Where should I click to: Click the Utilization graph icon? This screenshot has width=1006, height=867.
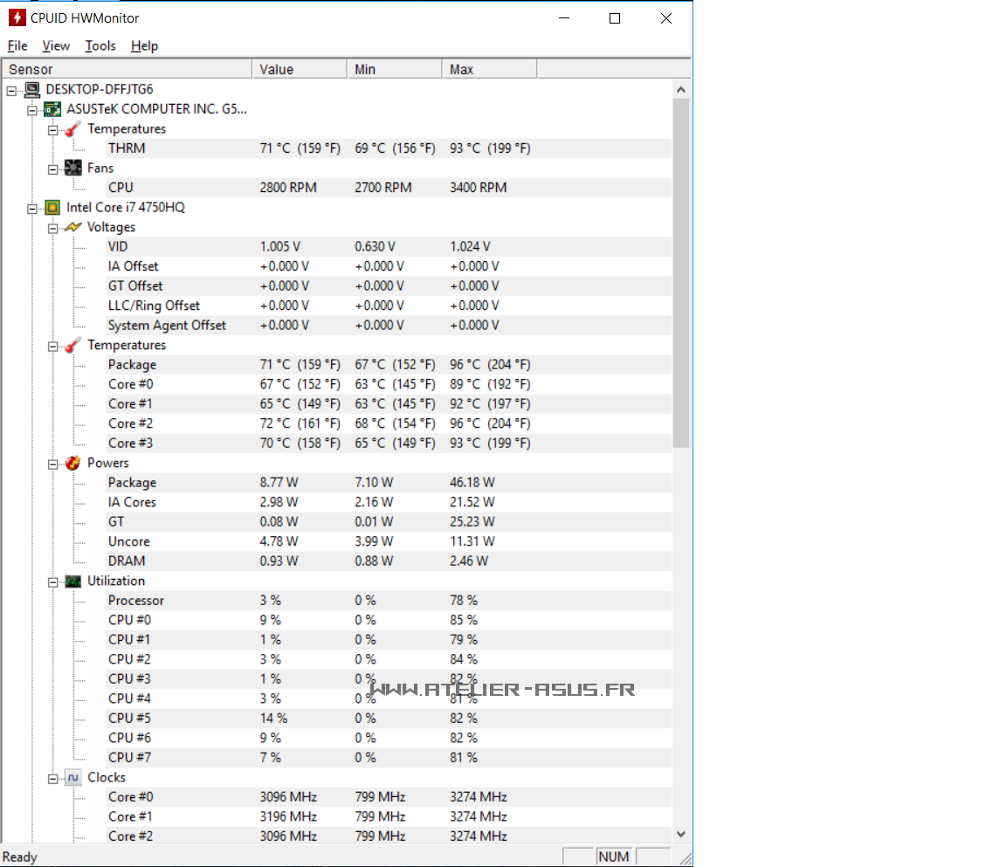73,581
